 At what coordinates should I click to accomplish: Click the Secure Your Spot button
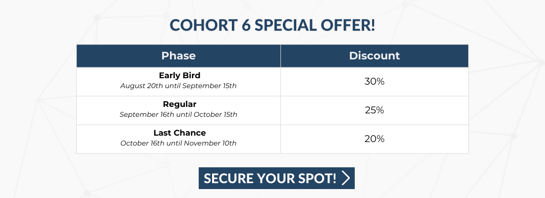[x=276, y=178]
